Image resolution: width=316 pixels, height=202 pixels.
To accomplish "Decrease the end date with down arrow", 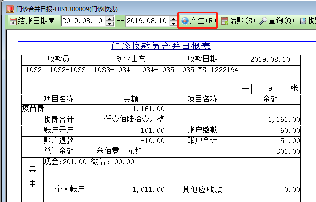I will [x=173, y=24].
